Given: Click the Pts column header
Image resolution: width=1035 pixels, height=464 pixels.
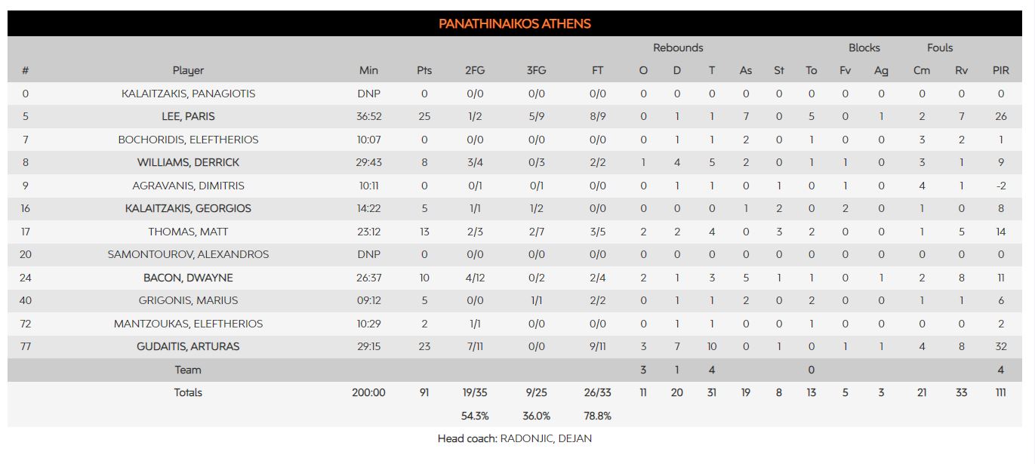Looking at the screenshot, I should [424, 70].
